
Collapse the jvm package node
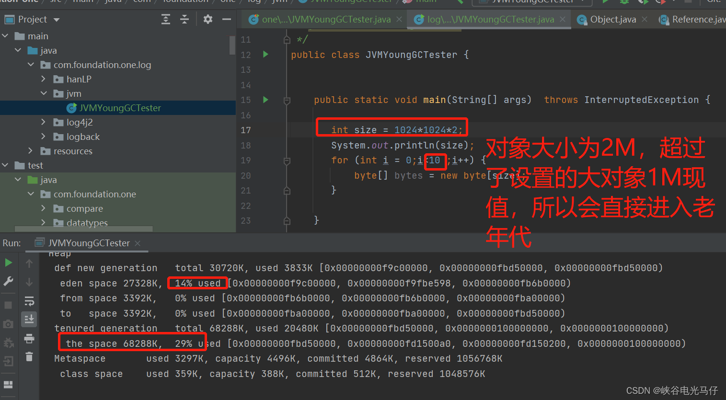click(x=43, y=93)
